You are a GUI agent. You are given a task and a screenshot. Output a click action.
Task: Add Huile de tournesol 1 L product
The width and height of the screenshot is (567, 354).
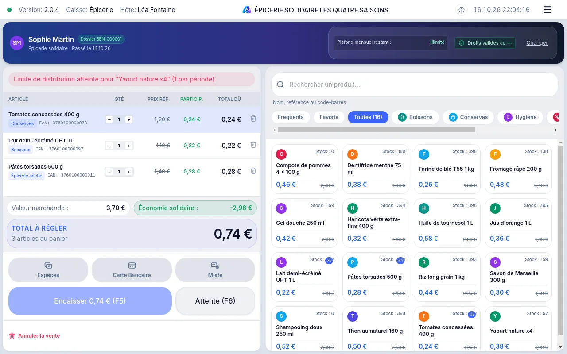point(447,223)
